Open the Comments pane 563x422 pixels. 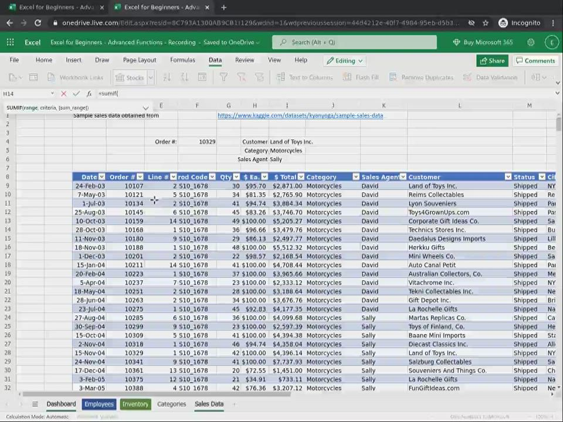click(x=535, y=60)
